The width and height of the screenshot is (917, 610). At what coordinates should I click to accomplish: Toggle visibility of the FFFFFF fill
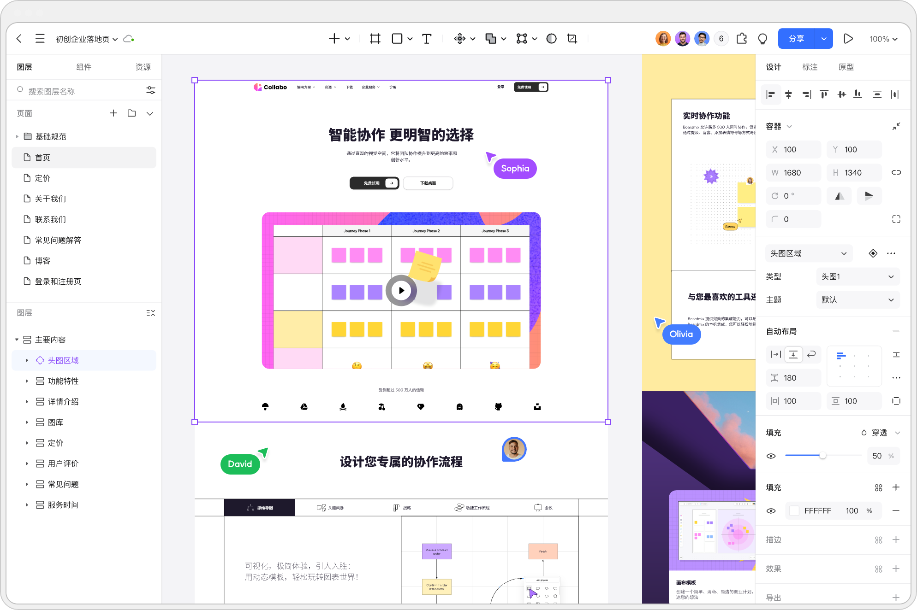(771, 510)
